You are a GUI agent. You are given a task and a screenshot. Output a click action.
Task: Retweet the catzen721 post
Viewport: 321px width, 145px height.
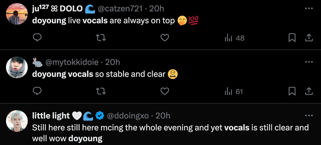click(x=101, y=38)
